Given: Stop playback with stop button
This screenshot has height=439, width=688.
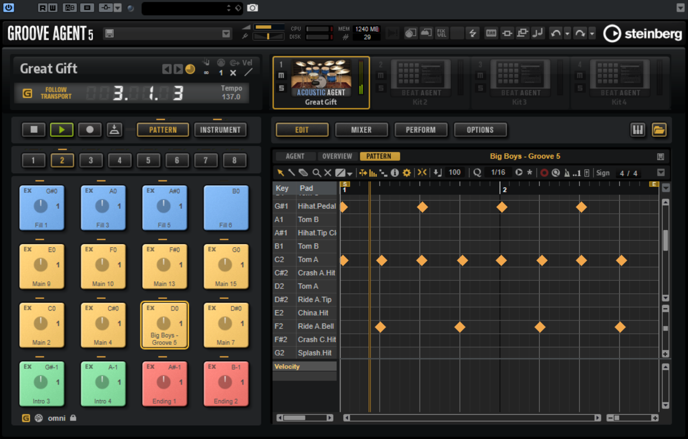Looking at the screenshot, I should [x=34, y=130].
